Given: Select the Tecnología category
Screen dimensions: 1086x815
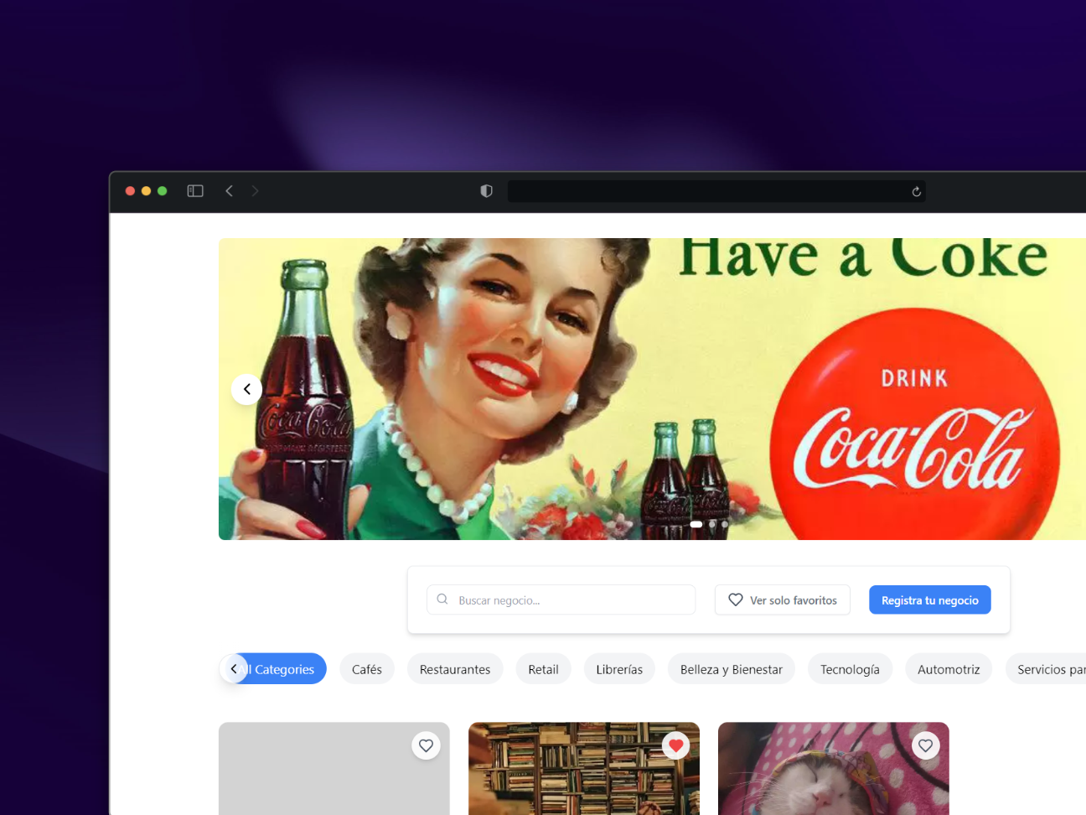Looking at the screenshot, I should pos(850,668).
